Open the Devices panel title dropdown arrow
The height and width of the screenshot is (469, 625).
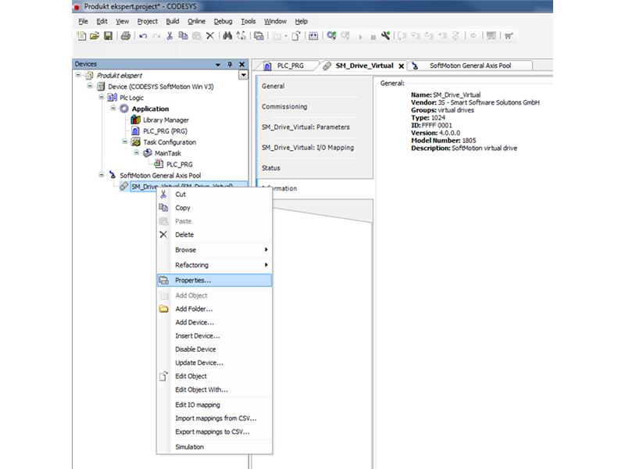coord(218,64)
